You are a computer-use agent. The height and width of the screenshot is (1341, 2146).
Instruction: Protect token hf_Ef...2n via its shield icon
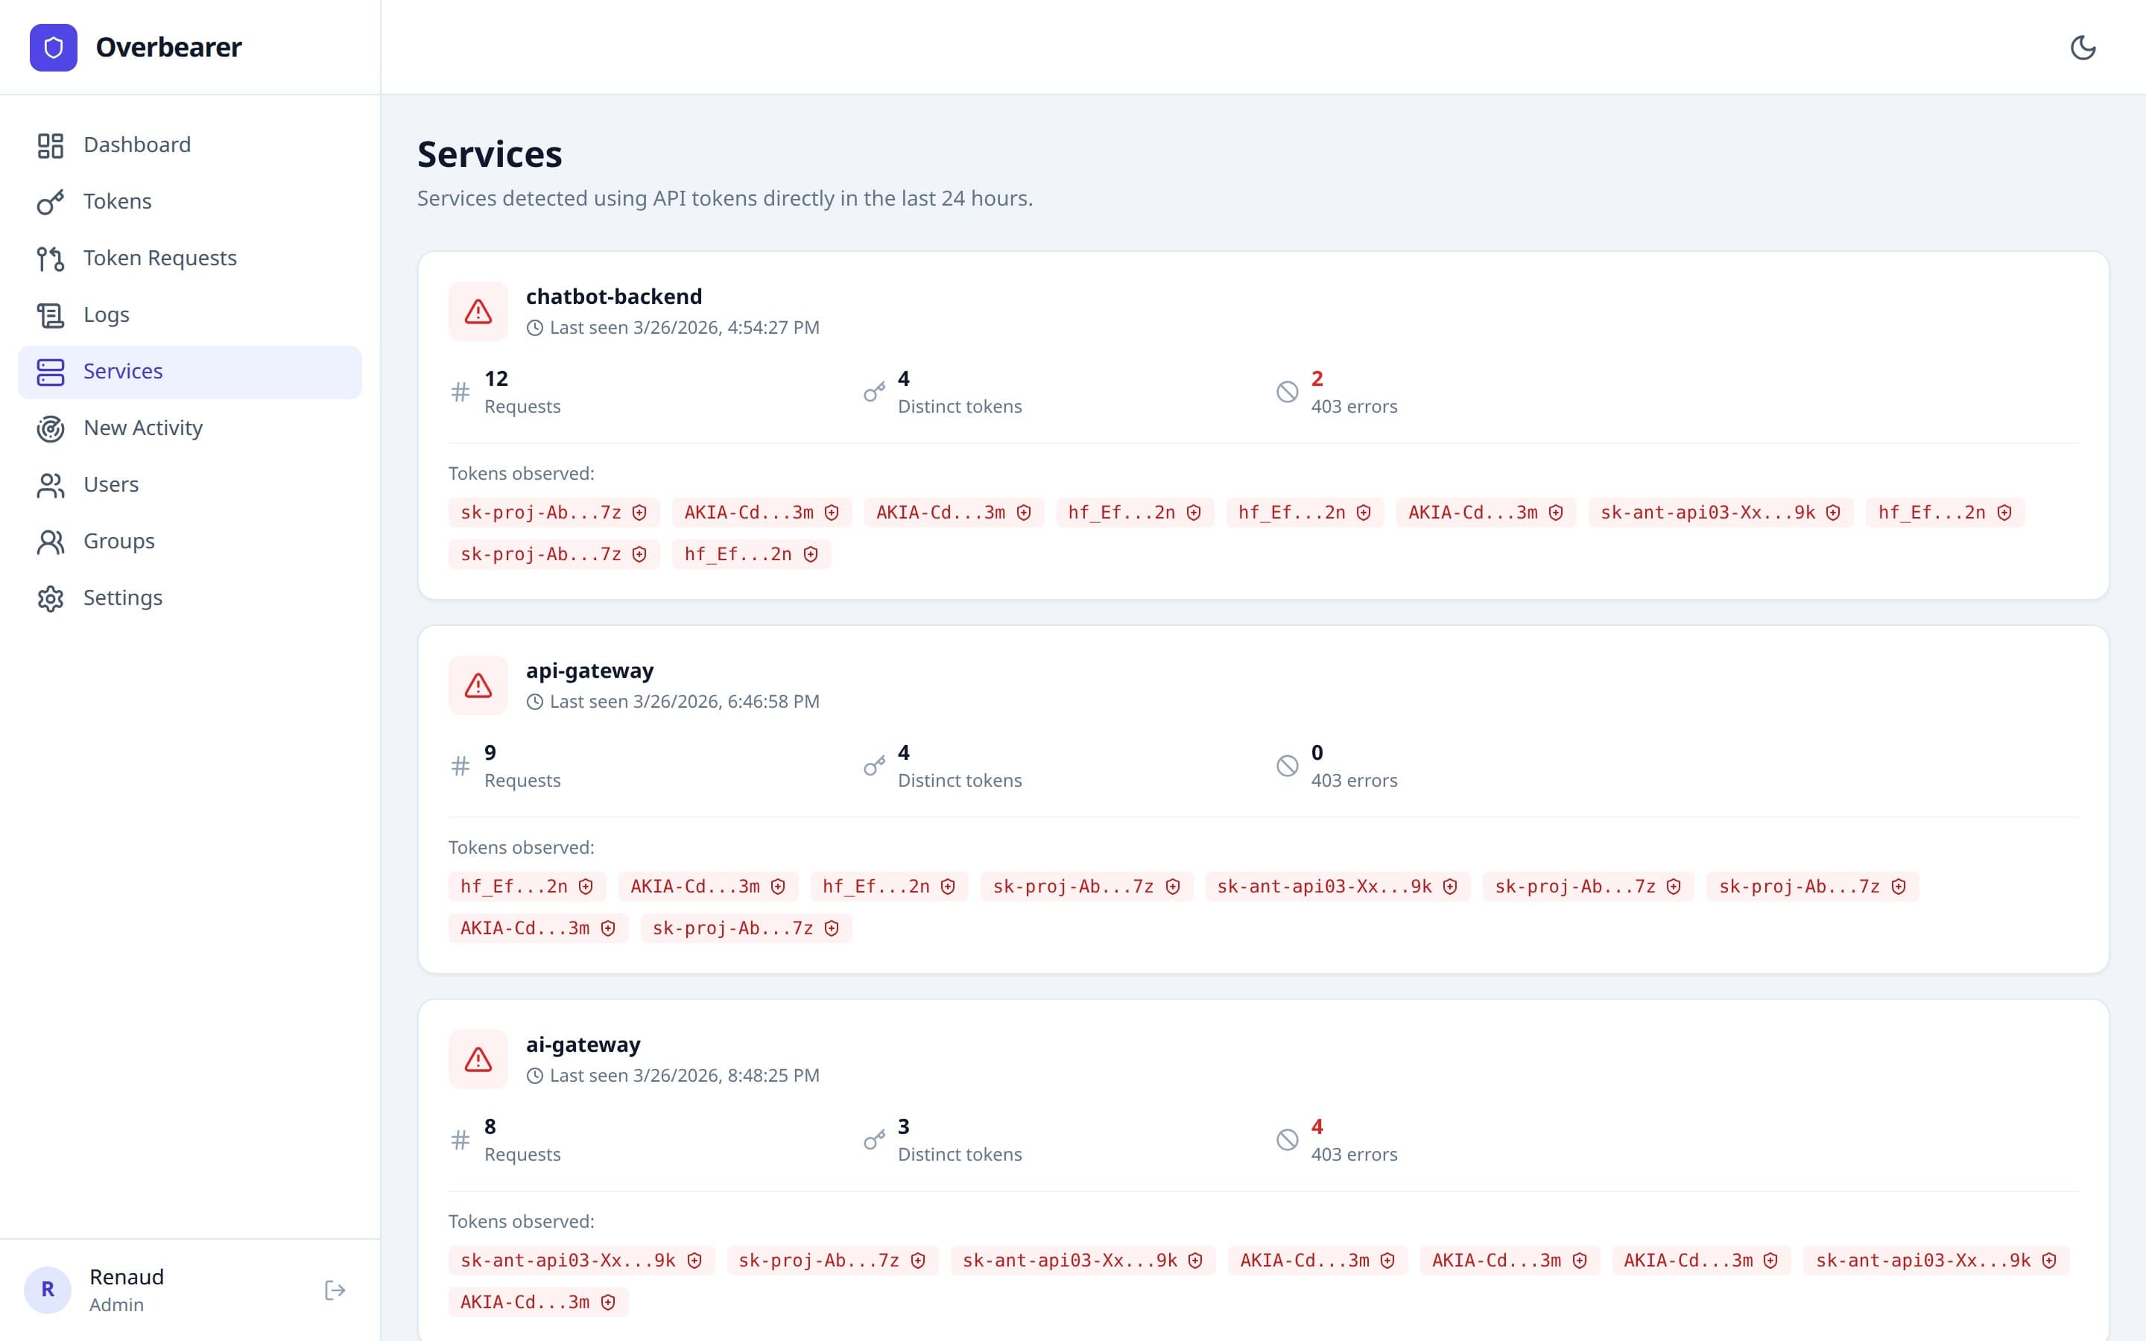point(1194,512)
